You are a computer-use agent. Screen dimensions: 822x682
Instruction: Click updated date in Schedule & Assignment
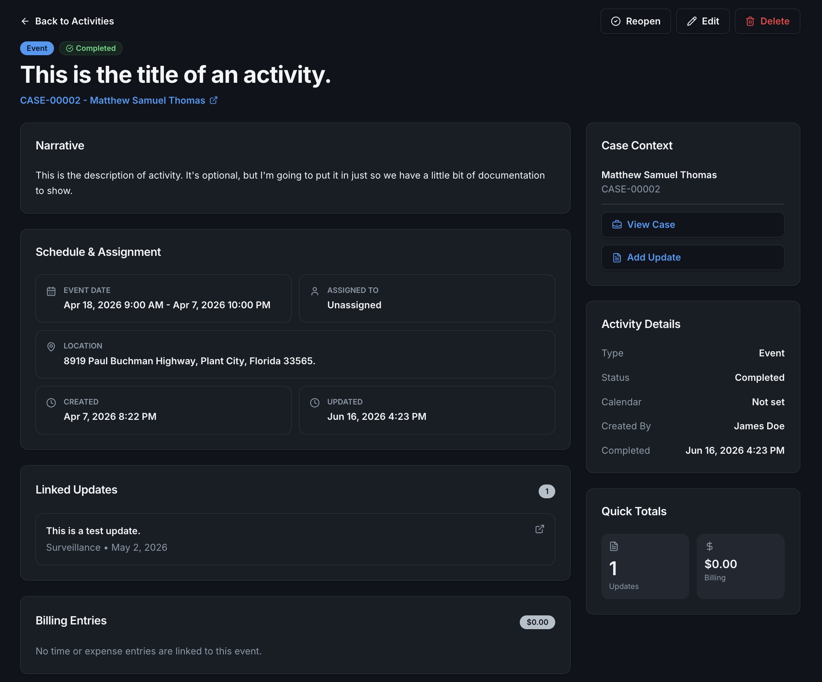tap(377, 417)
